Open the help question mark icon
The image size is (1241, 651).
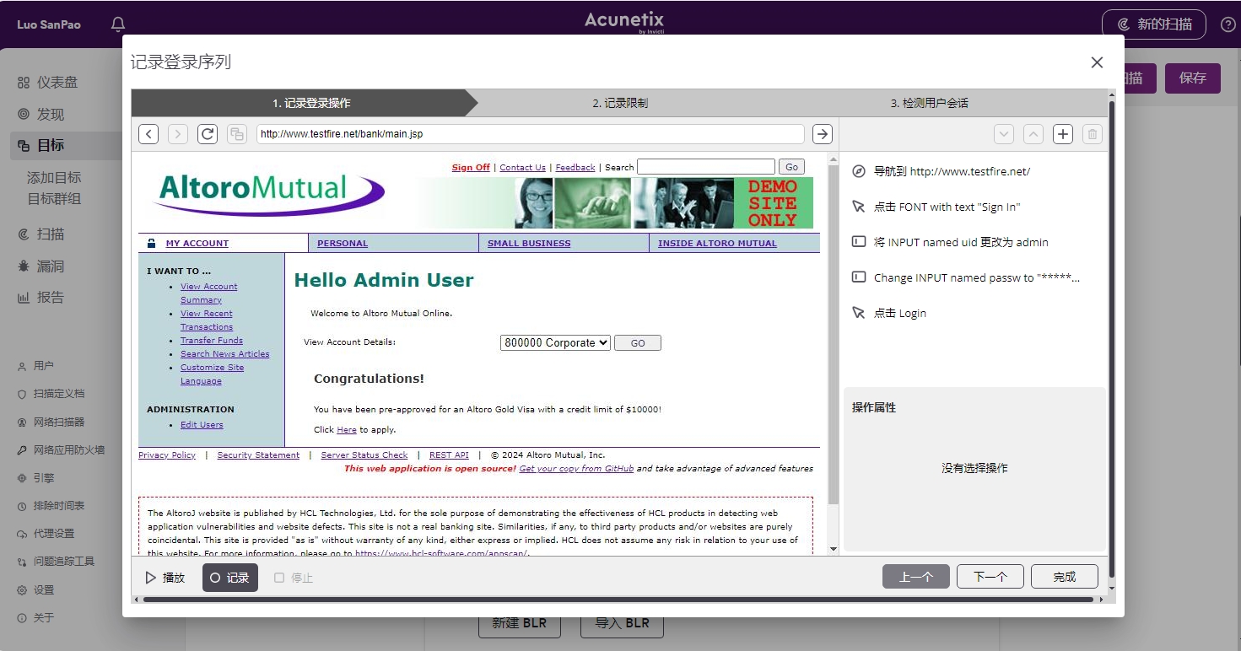coord(1228,24)
